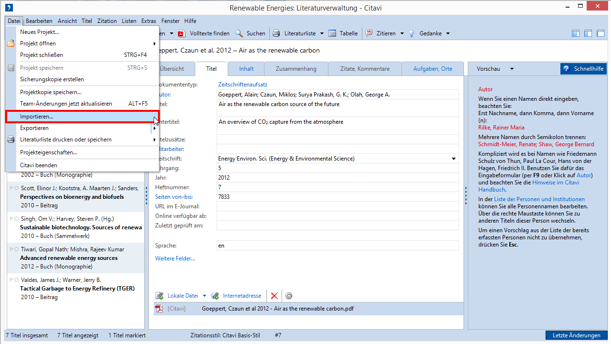Switch to the Zusammenhang tab
Screen dimensions: 611x344
point(296,69)
